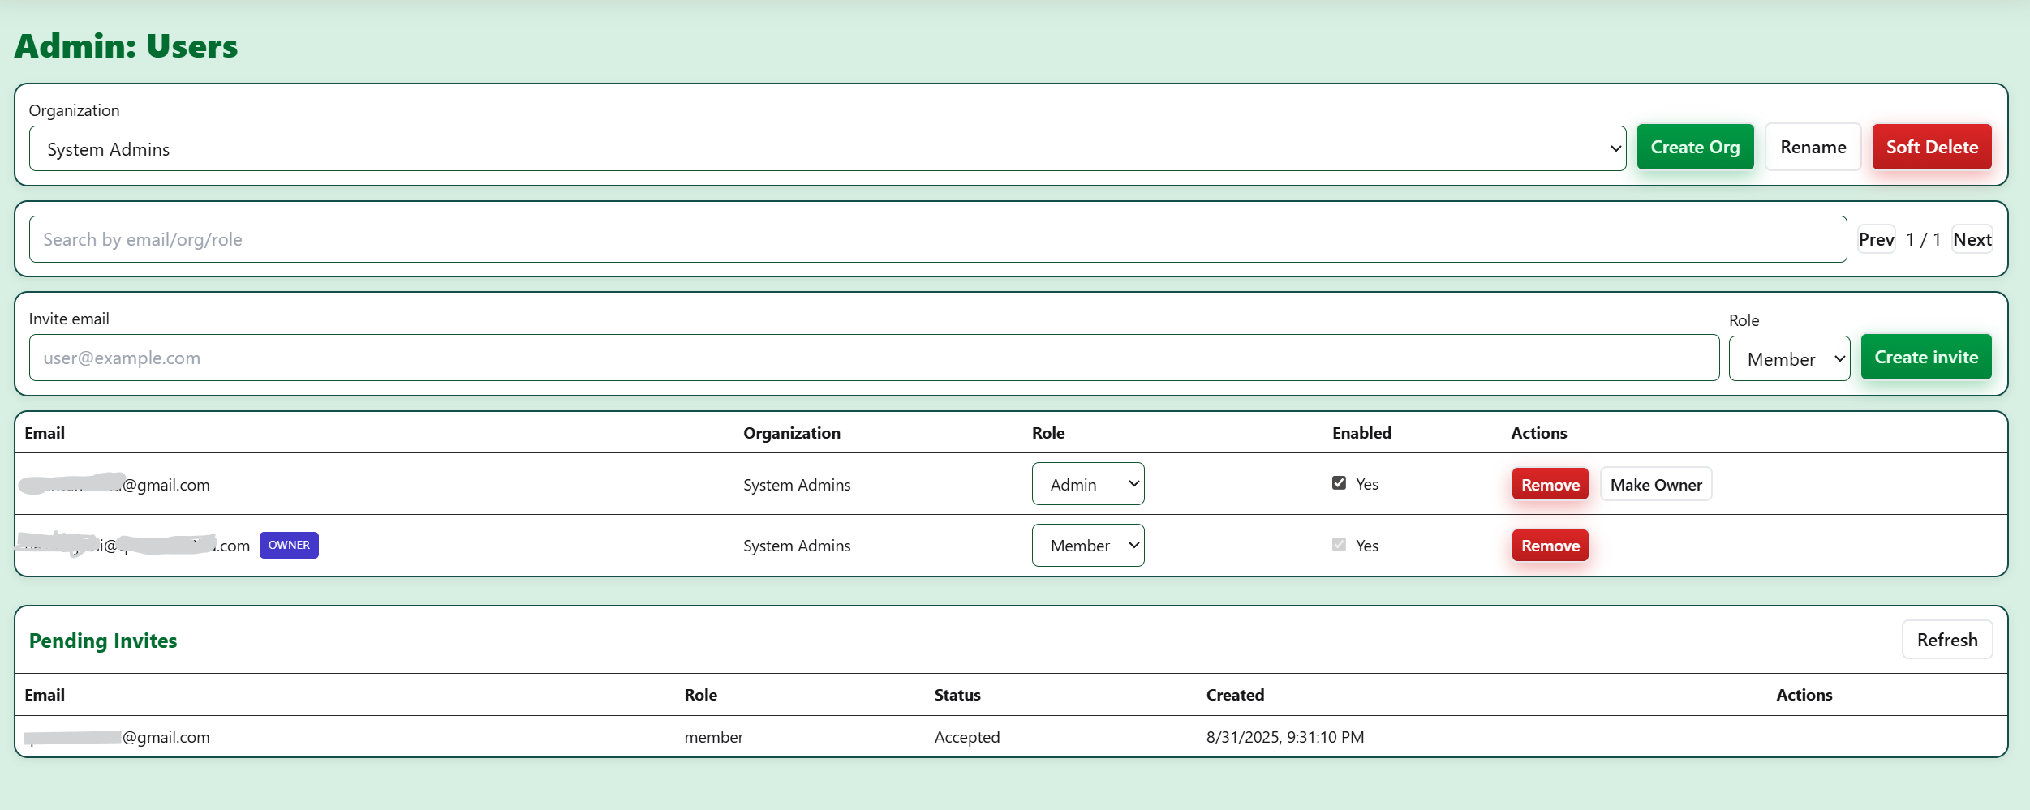Click Make Owner for the Admin user

(x=1656, y=484)
